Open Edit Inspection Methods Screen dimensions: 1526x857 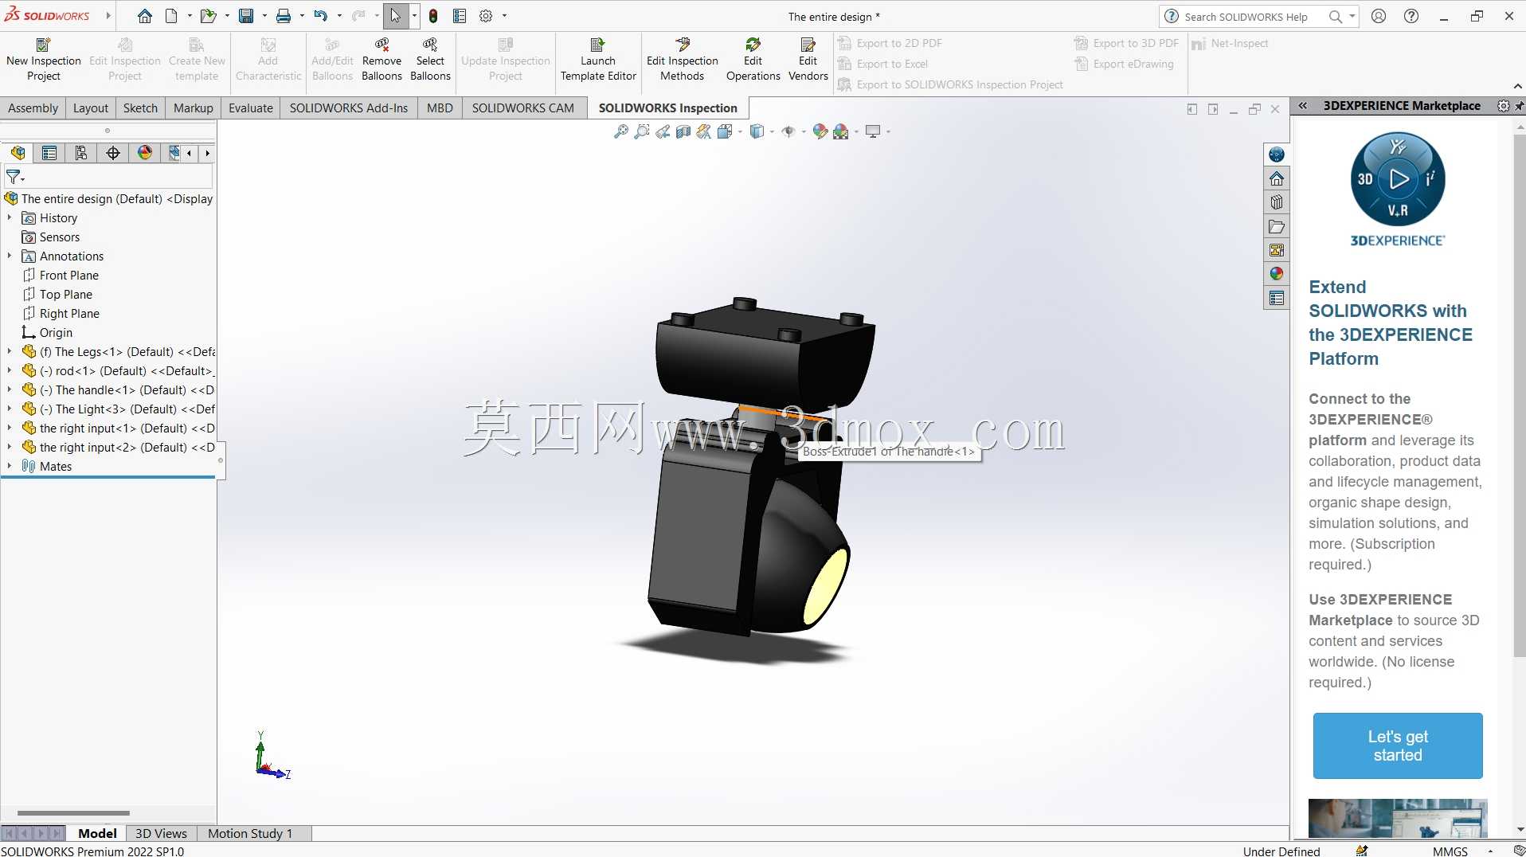[683, 60]
